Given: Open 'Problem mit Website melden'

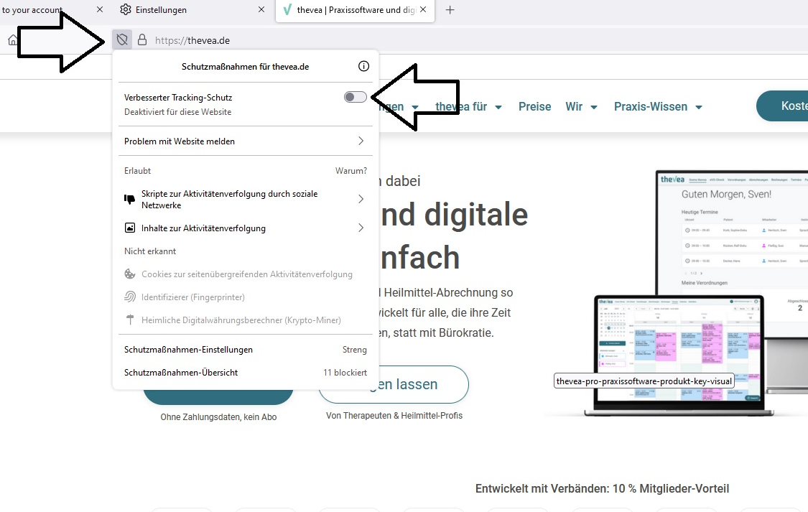Looking at the screenshot, I should click(x=246, y=141).
